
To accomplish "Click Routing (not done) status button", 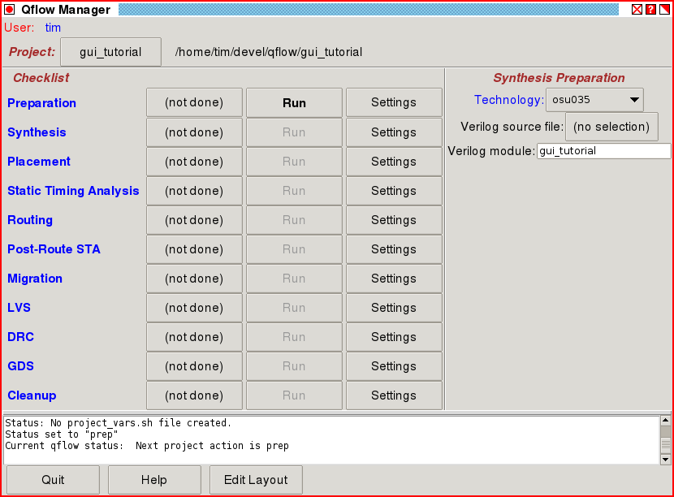I will [194, 220].
